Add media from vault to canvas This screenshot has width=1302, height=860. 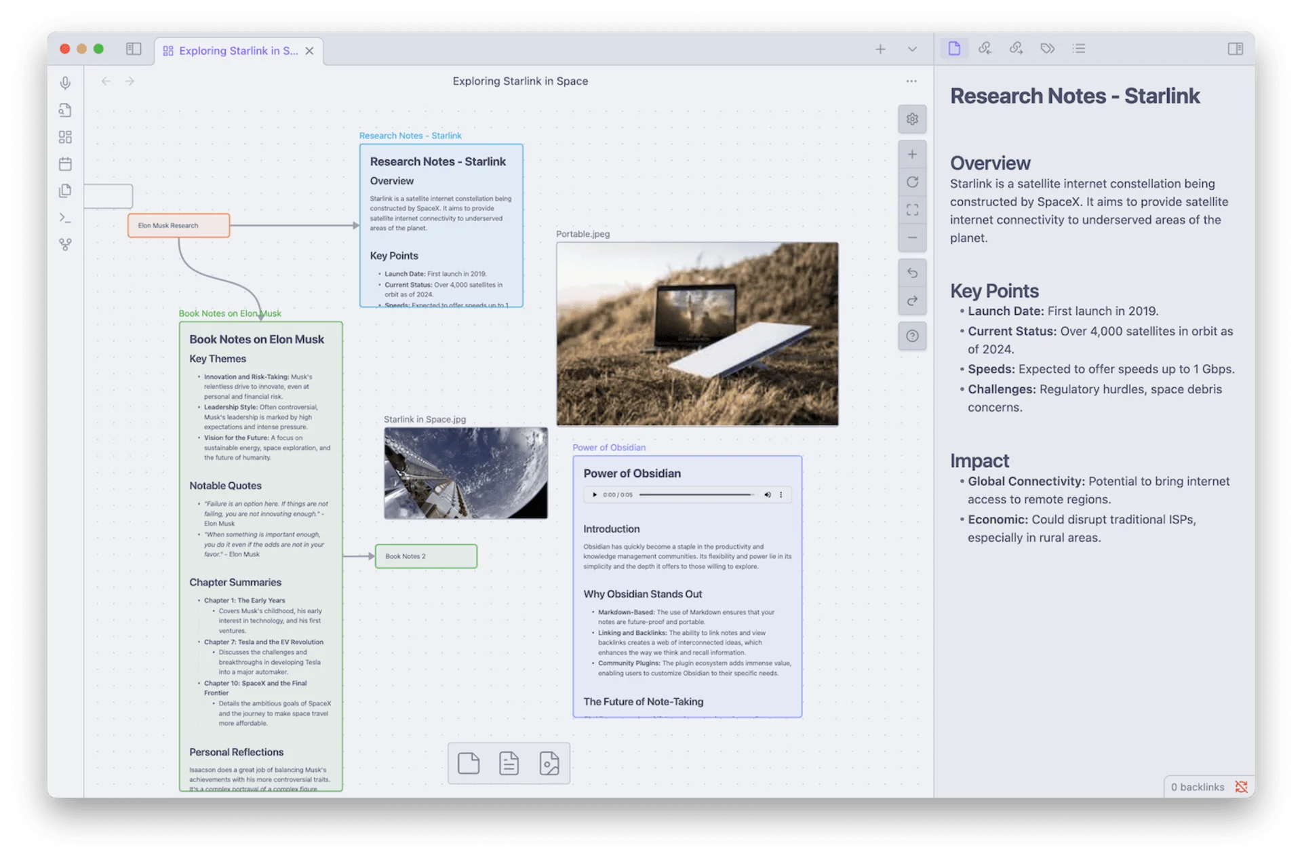click(x=549, y=763)
